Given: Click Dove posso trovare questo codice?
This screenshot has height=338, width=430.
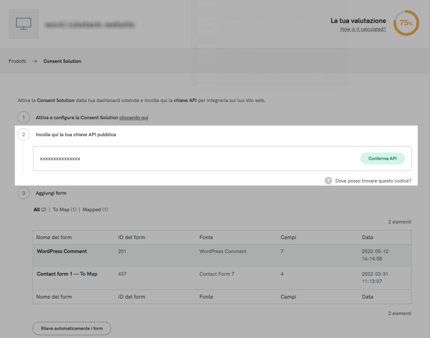Looking at the screenshot, I should 373,180.
